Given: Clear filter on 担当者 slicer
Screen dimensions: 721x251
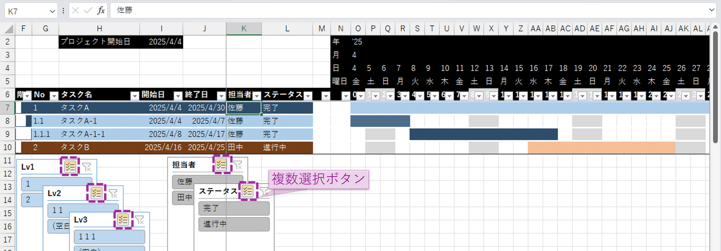Looking at the screenshot, I should tap(238, 165).
